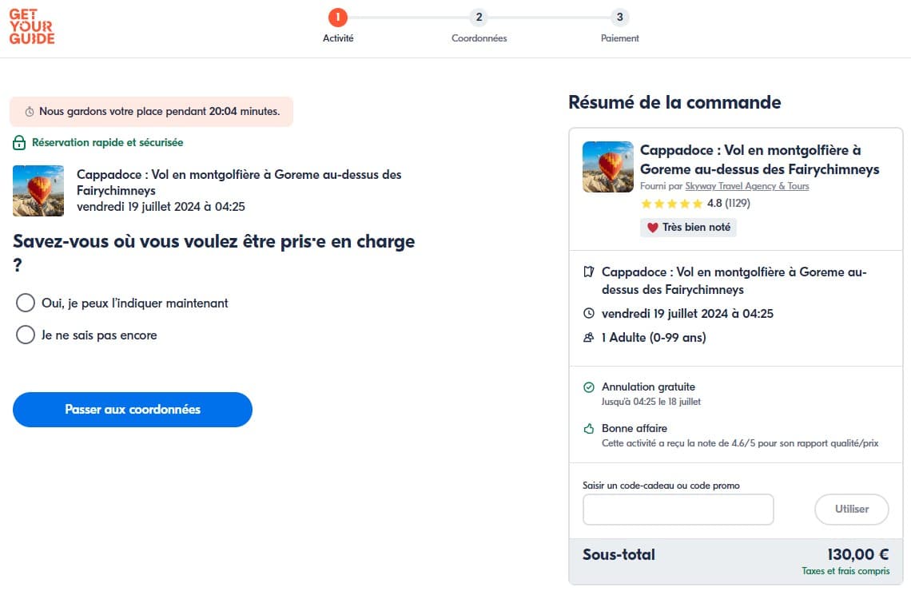Click the GetYourGuide logo
Image resolution: width=911 pixels, height=591 pixels.
(x=32, y=27)
